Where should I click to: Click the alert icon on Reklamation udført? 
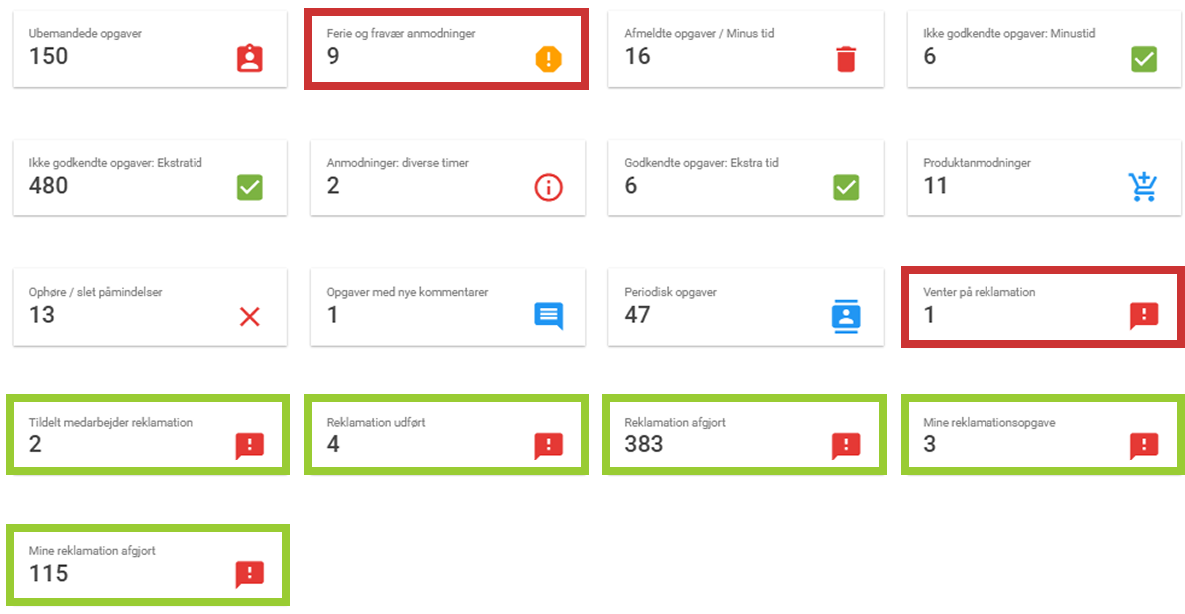tap(548, 446)
